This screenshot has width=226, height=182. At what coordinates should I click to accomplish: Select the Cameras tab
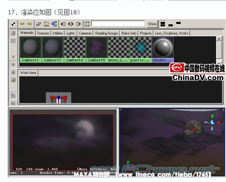[x=85, y=33]
